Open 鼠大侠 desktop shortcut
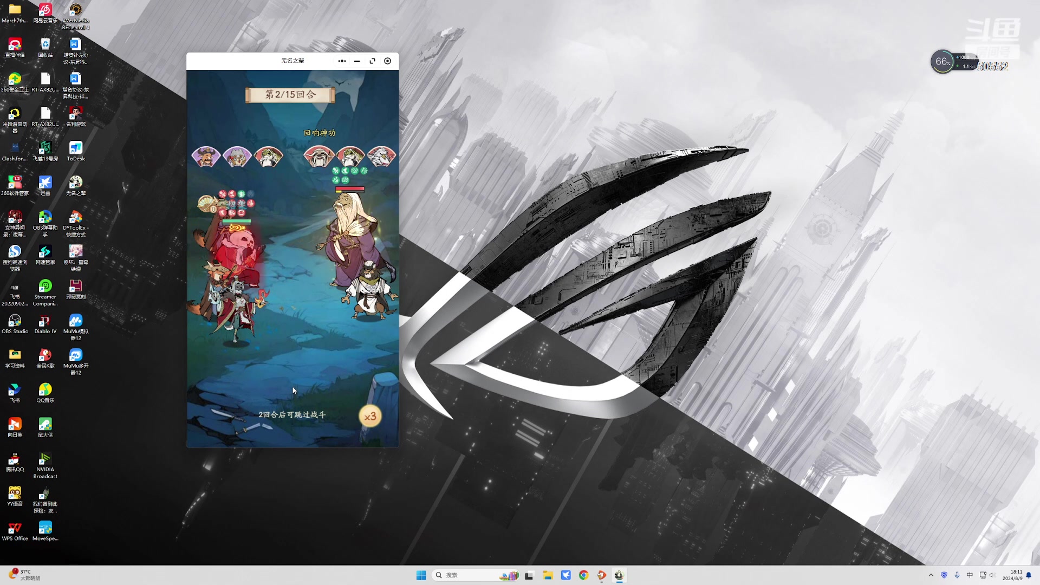 (45, 428)
